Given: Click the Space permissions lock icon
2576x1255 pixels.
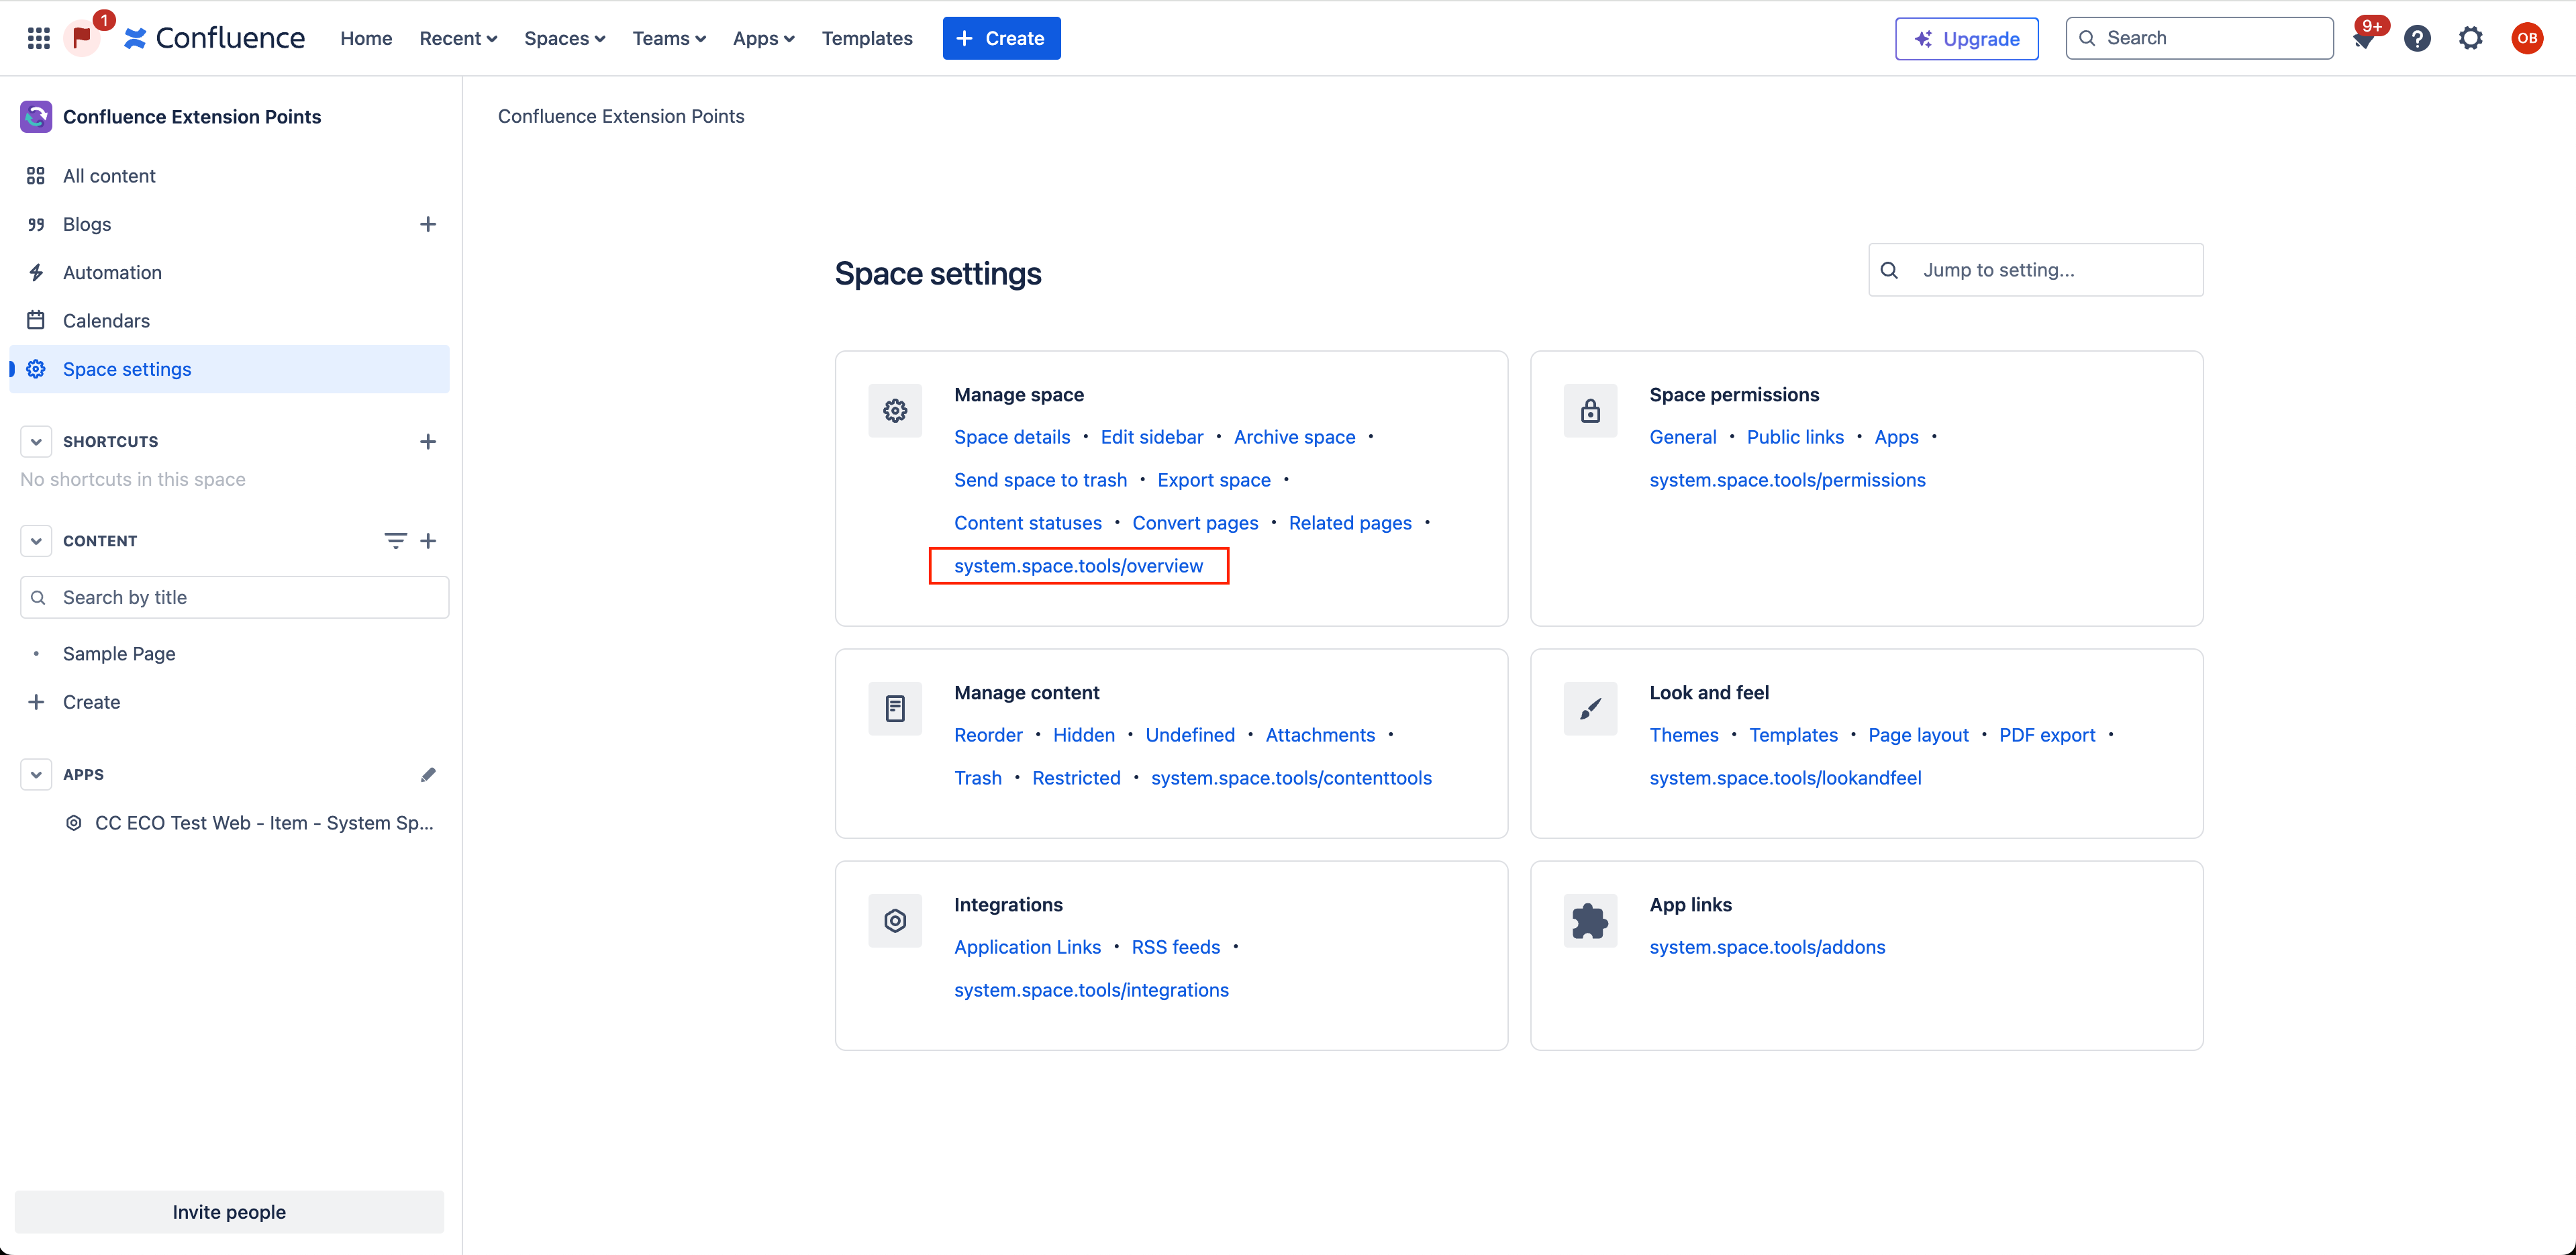Looking at the screenshot, I should point(1590,410).
